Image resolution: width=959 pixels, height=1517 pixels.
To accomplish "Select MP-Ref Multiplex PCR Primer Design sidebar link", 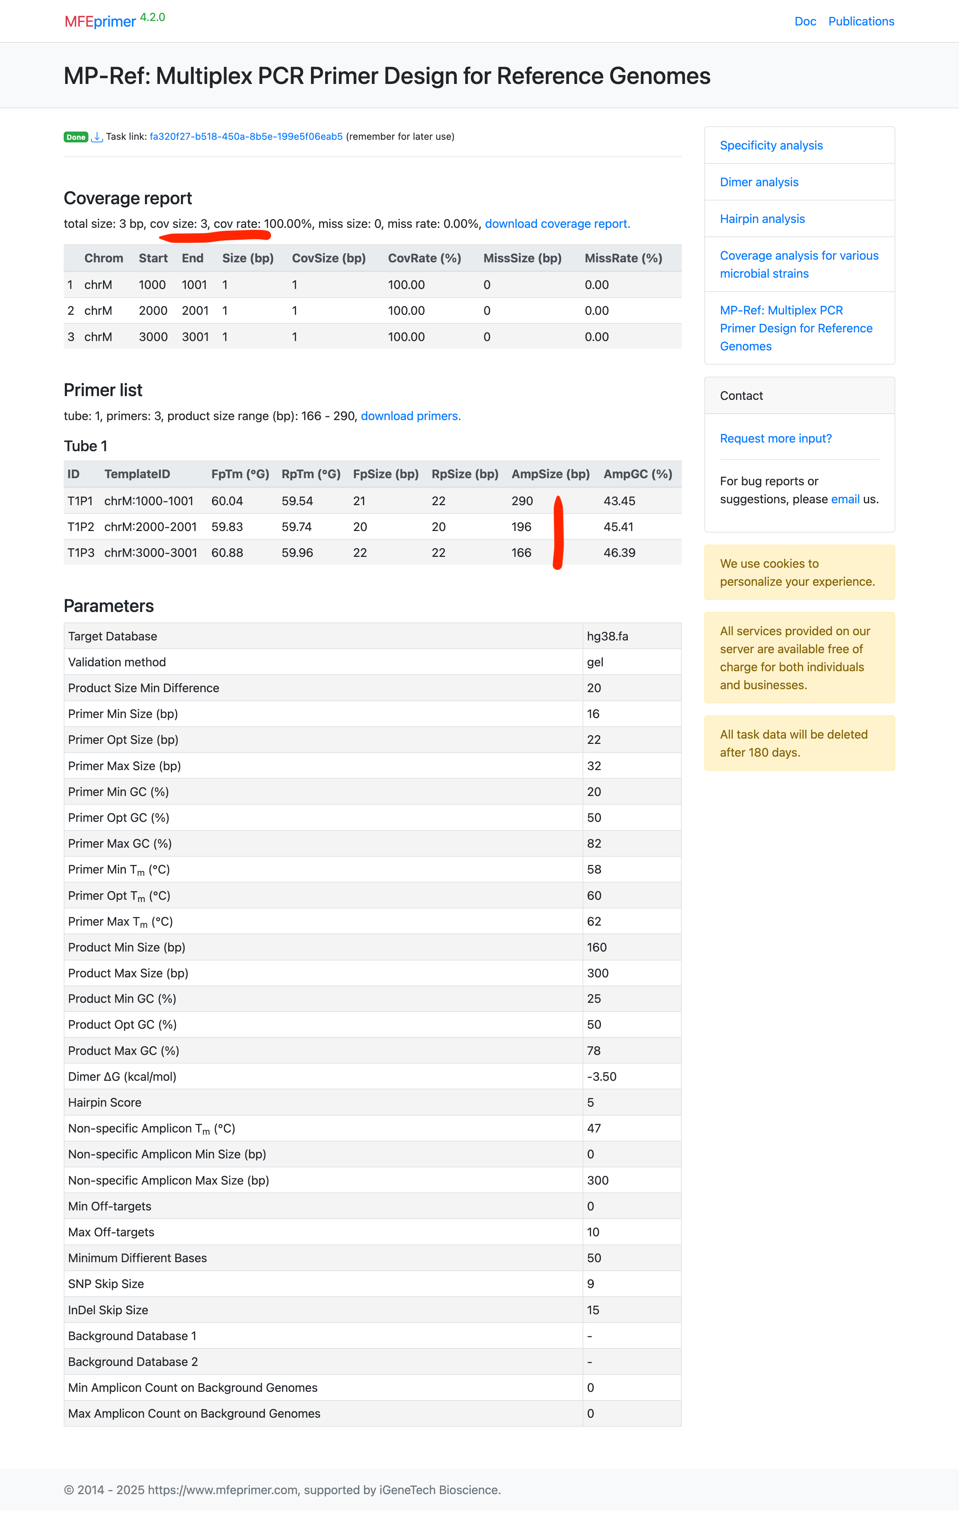I will click(796, 328).
